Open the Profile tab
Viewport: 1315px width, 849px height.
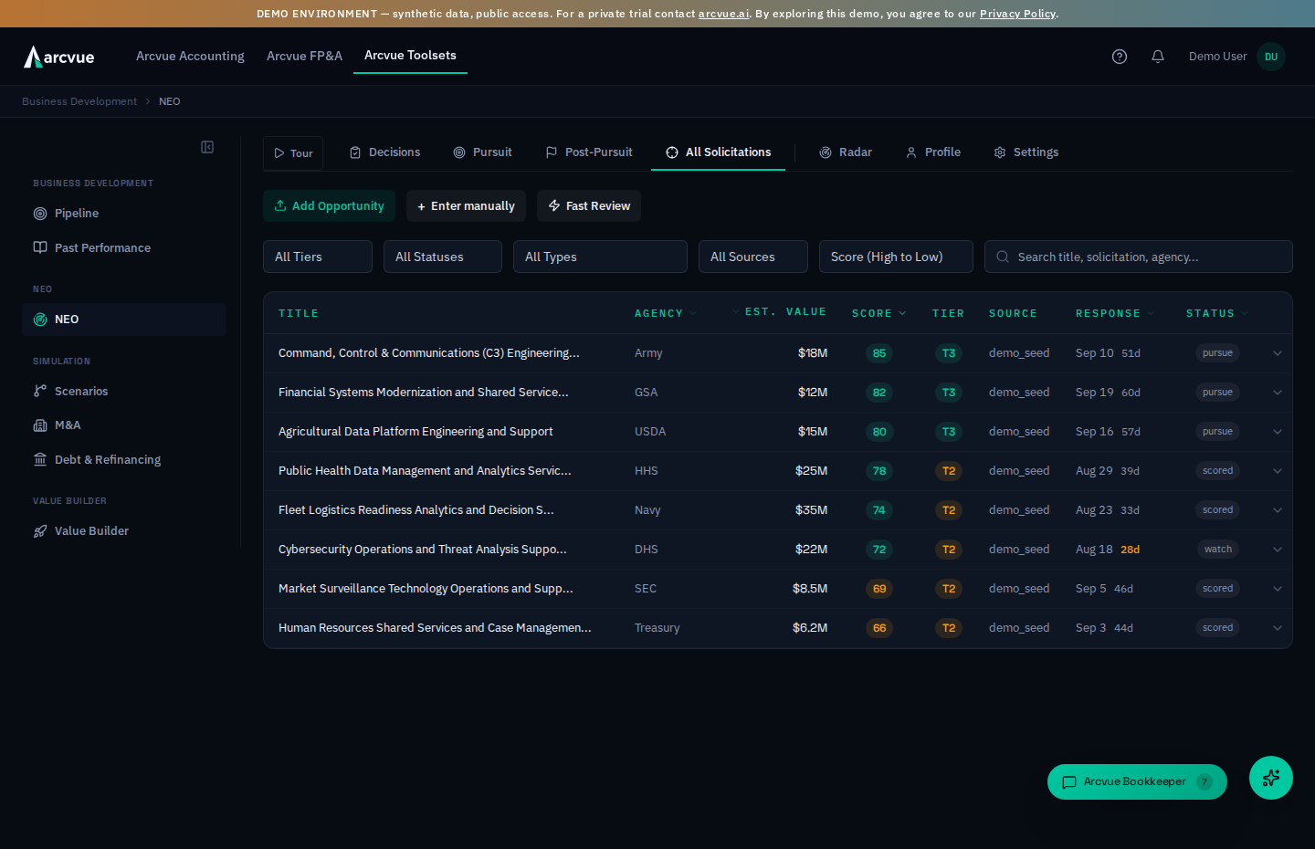[933, 152]
